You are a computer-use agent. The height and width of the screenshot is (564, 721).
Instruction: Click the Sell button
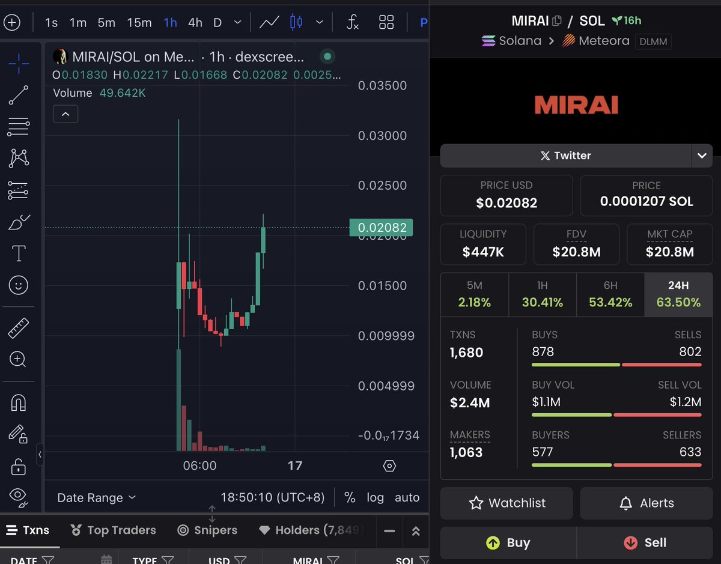(645, 543)
